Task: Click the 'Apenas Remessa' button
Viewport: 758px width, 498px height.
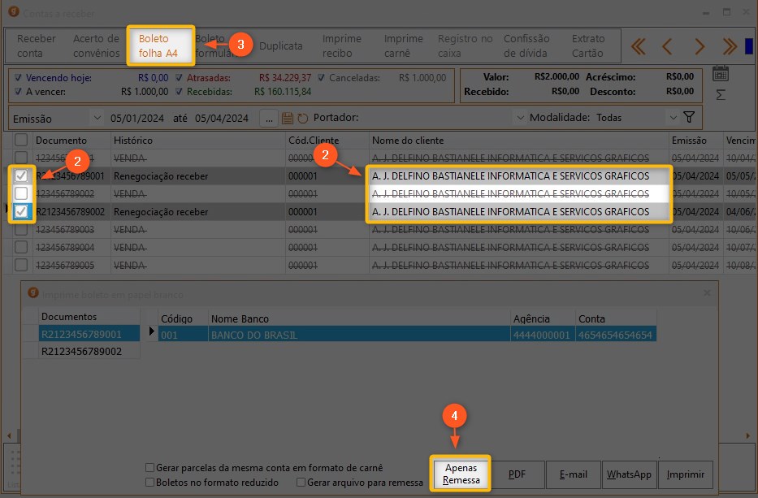Action: coord(460,474)
